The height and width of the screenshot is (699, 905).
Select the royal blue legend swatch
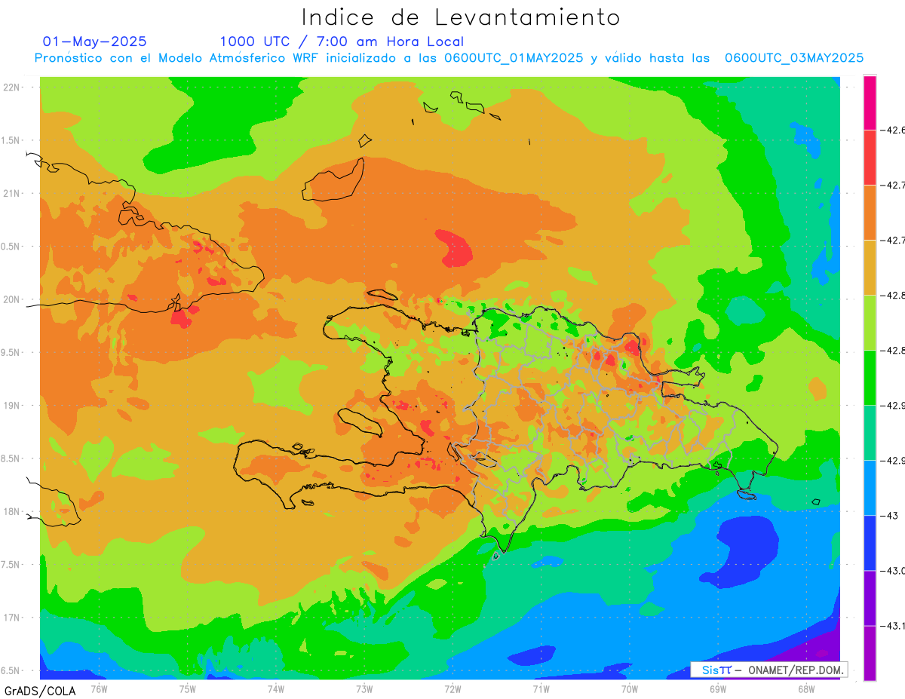pos(870,543)
